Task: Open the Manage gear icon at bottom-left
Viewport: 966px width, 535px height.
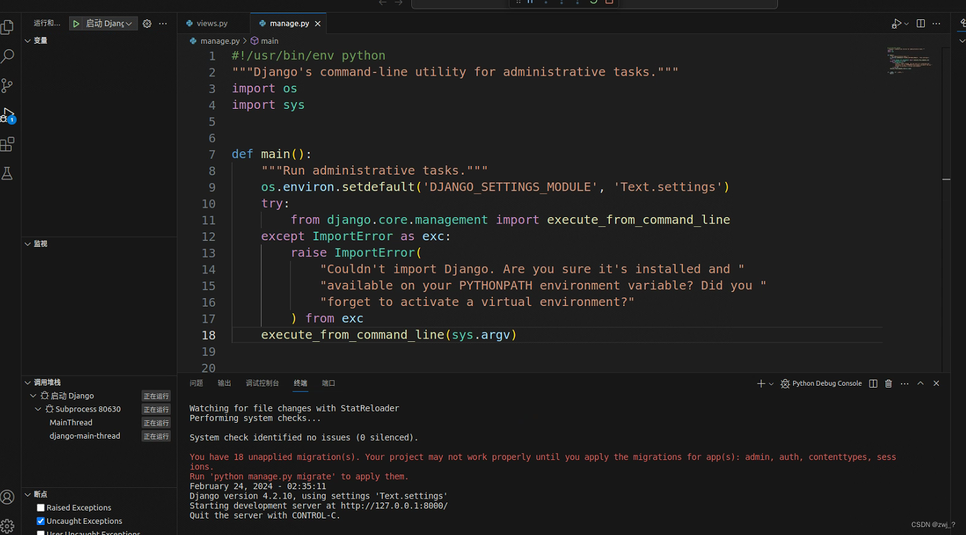Action: (7, 526)
